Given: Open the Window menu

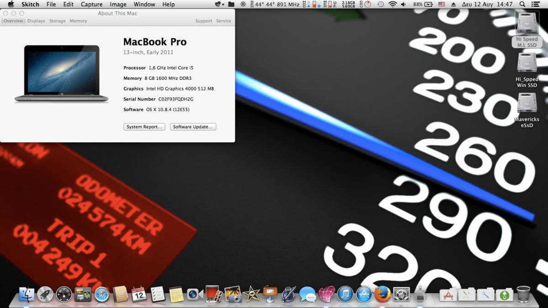Looking at the screenshot, I should pos(144,4).
